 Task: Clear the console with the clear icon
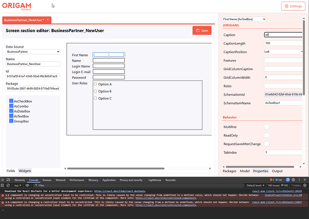[x=8, y=185]
